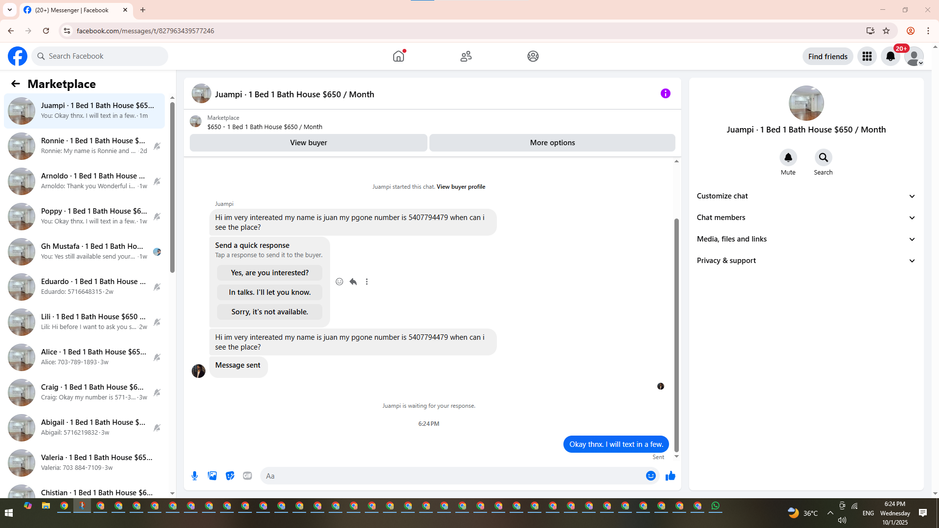Viewport: 939px width, 528px height.
Task: Open the Craig chat in the list
Action: (84, 393)
